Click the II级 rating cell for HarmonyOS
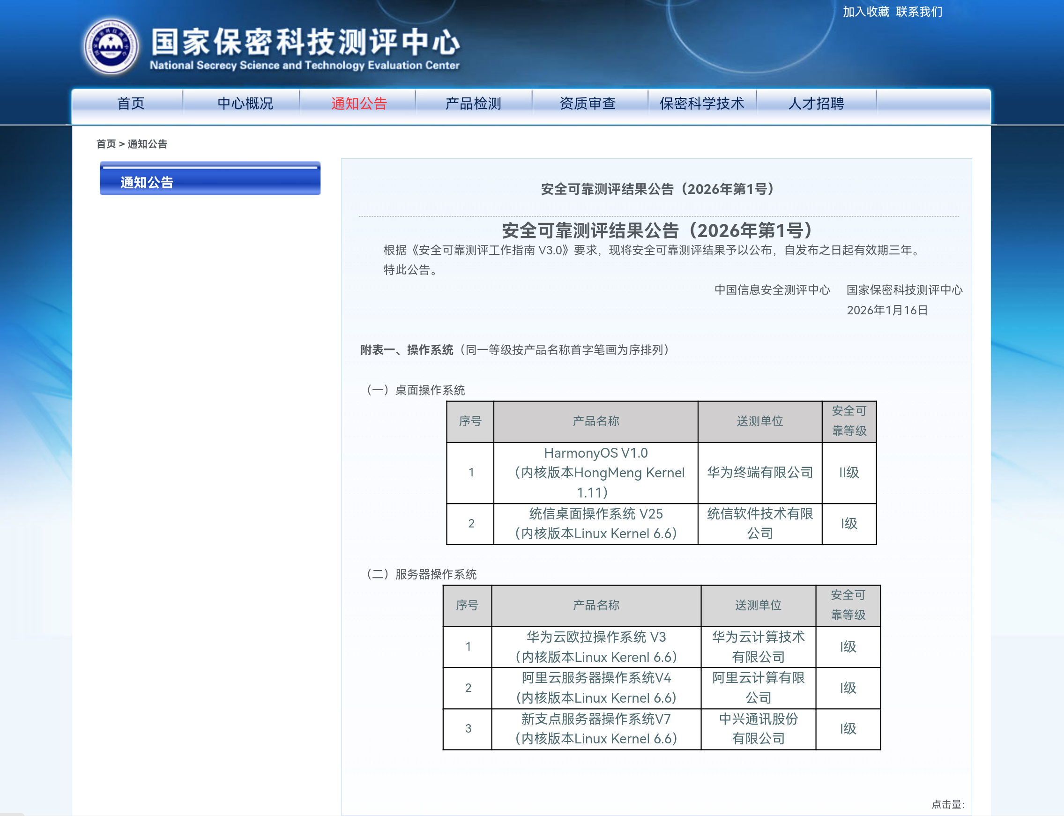The image size is (1064, 816). (849, 473)
